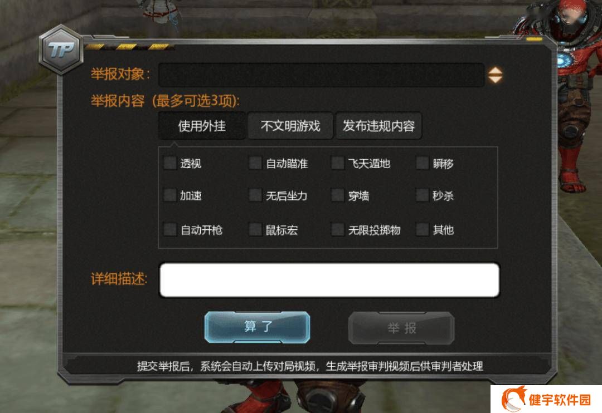602x413 pixels.
Task: Enable the 穿墙 checkbox
Action: [338, 195]
